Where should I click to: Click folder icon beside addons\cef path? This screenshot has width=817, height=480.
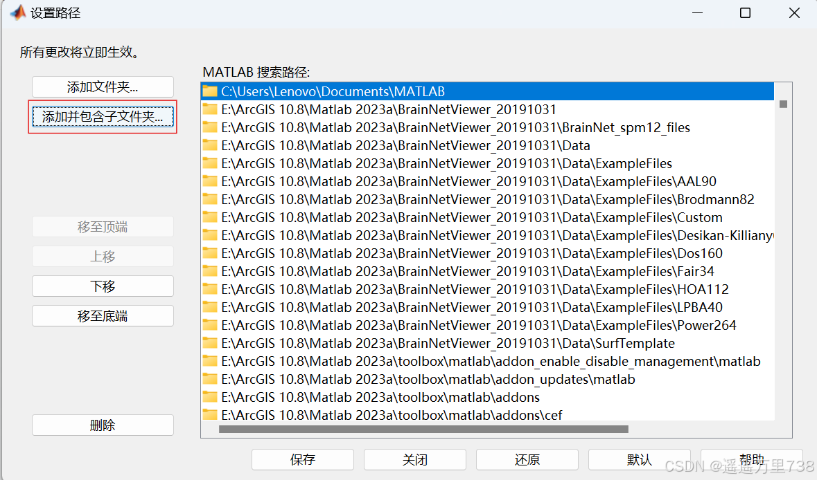pyautogui.click(x=210, y=414)
